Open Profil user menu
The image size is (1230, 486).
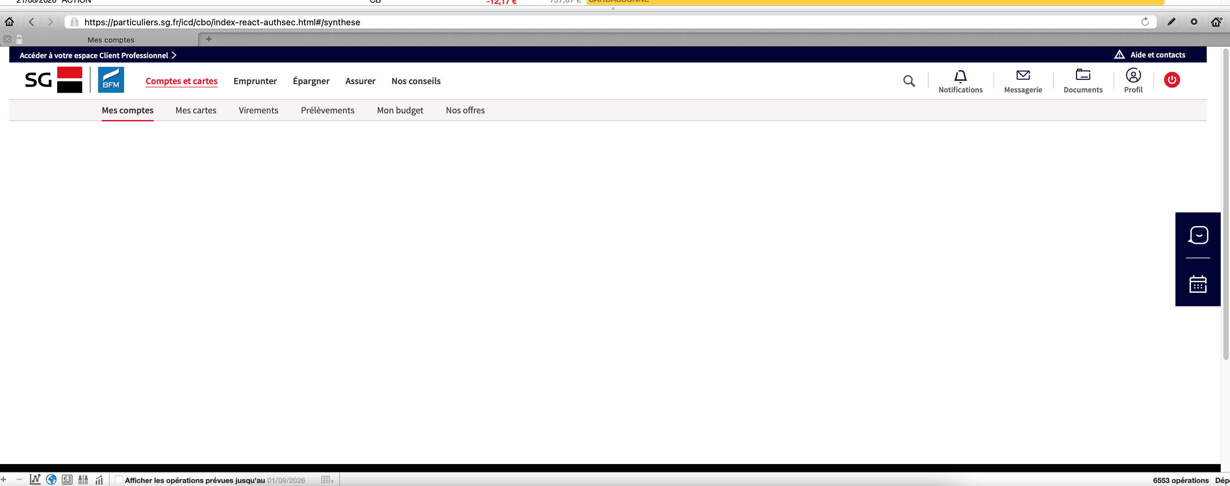pos(1133,81)
